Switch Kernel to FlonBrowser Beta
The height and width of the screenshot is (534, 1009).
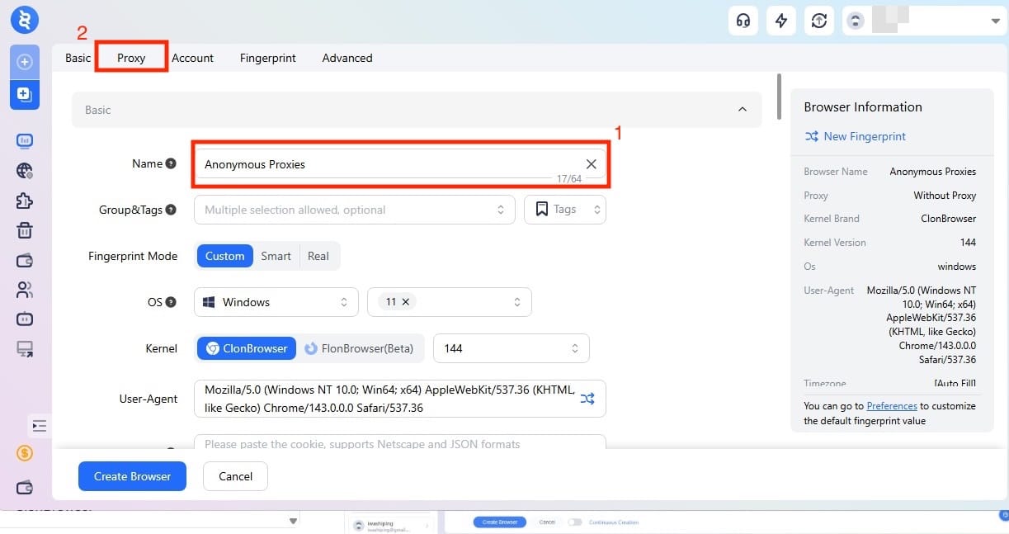click(x=361, y=348)
